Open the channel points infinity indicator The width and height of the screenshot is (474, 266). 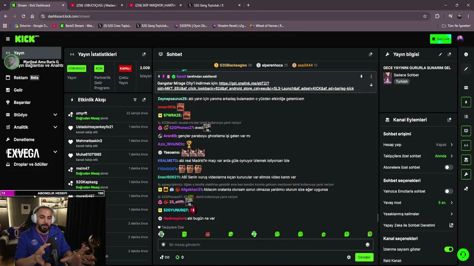pos(164,257)
